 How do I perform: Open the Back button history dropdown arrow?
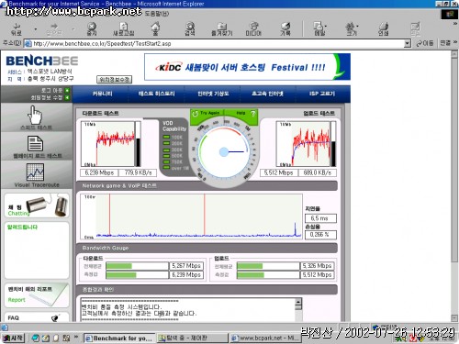coord(36,29)
